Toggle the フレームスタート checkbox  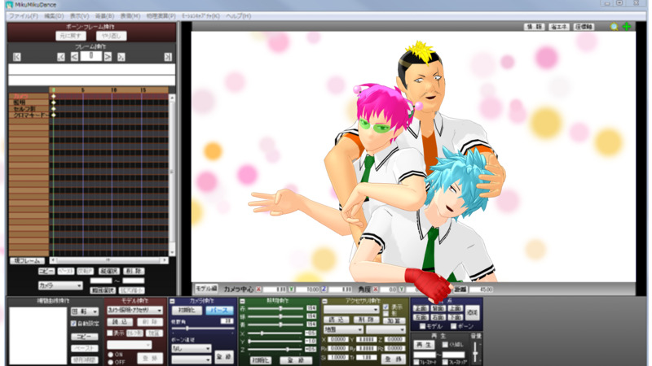click(x=416, y=362)
